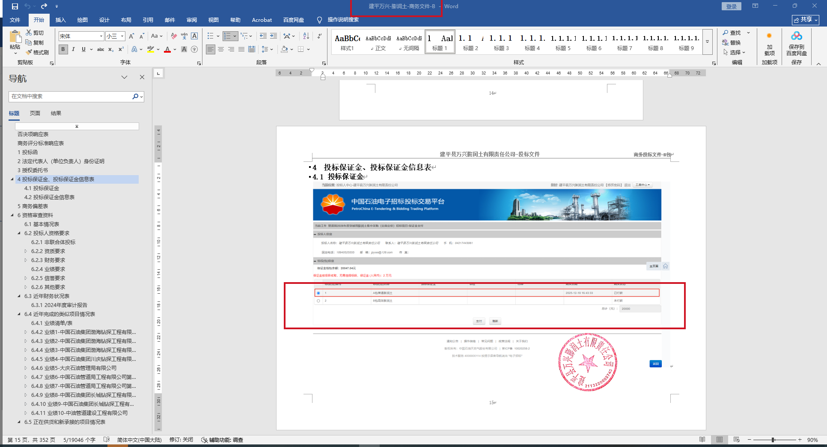The height and width of the screenshot is (447, 827).
Task: Show or hide paragraph marks
Action: 320,36
